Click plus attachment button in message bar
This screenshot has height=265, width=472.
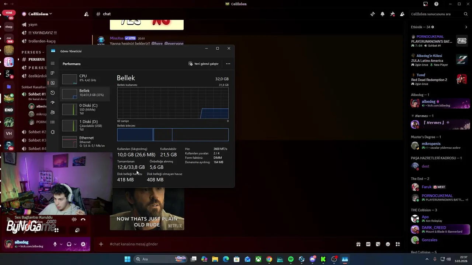pyautogui.click(x=101, y=244)
